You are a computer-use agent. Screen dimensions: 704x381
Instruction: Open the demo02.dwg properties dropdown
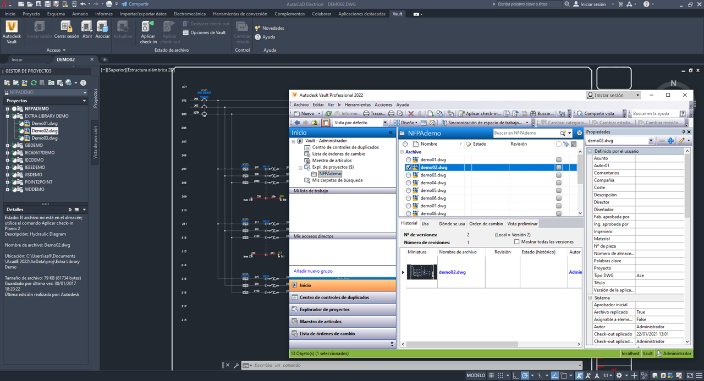(x=652, y=141)
